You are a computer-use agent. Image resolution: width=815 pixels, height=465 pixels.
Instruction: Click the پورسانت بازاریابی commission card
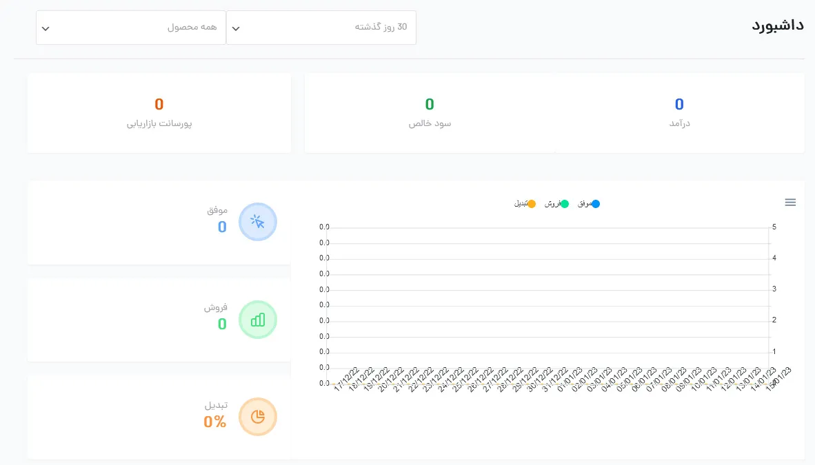pyautogui.click(x=159, y=113)
